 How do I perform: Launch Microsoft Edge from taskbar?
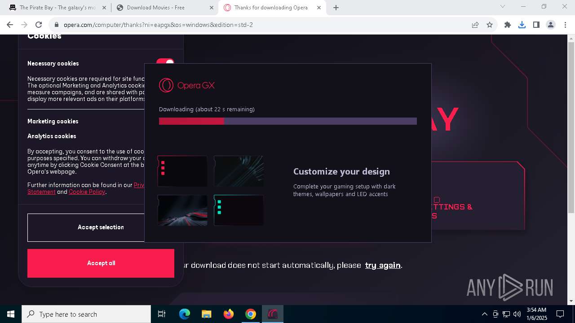coord(185,314)
